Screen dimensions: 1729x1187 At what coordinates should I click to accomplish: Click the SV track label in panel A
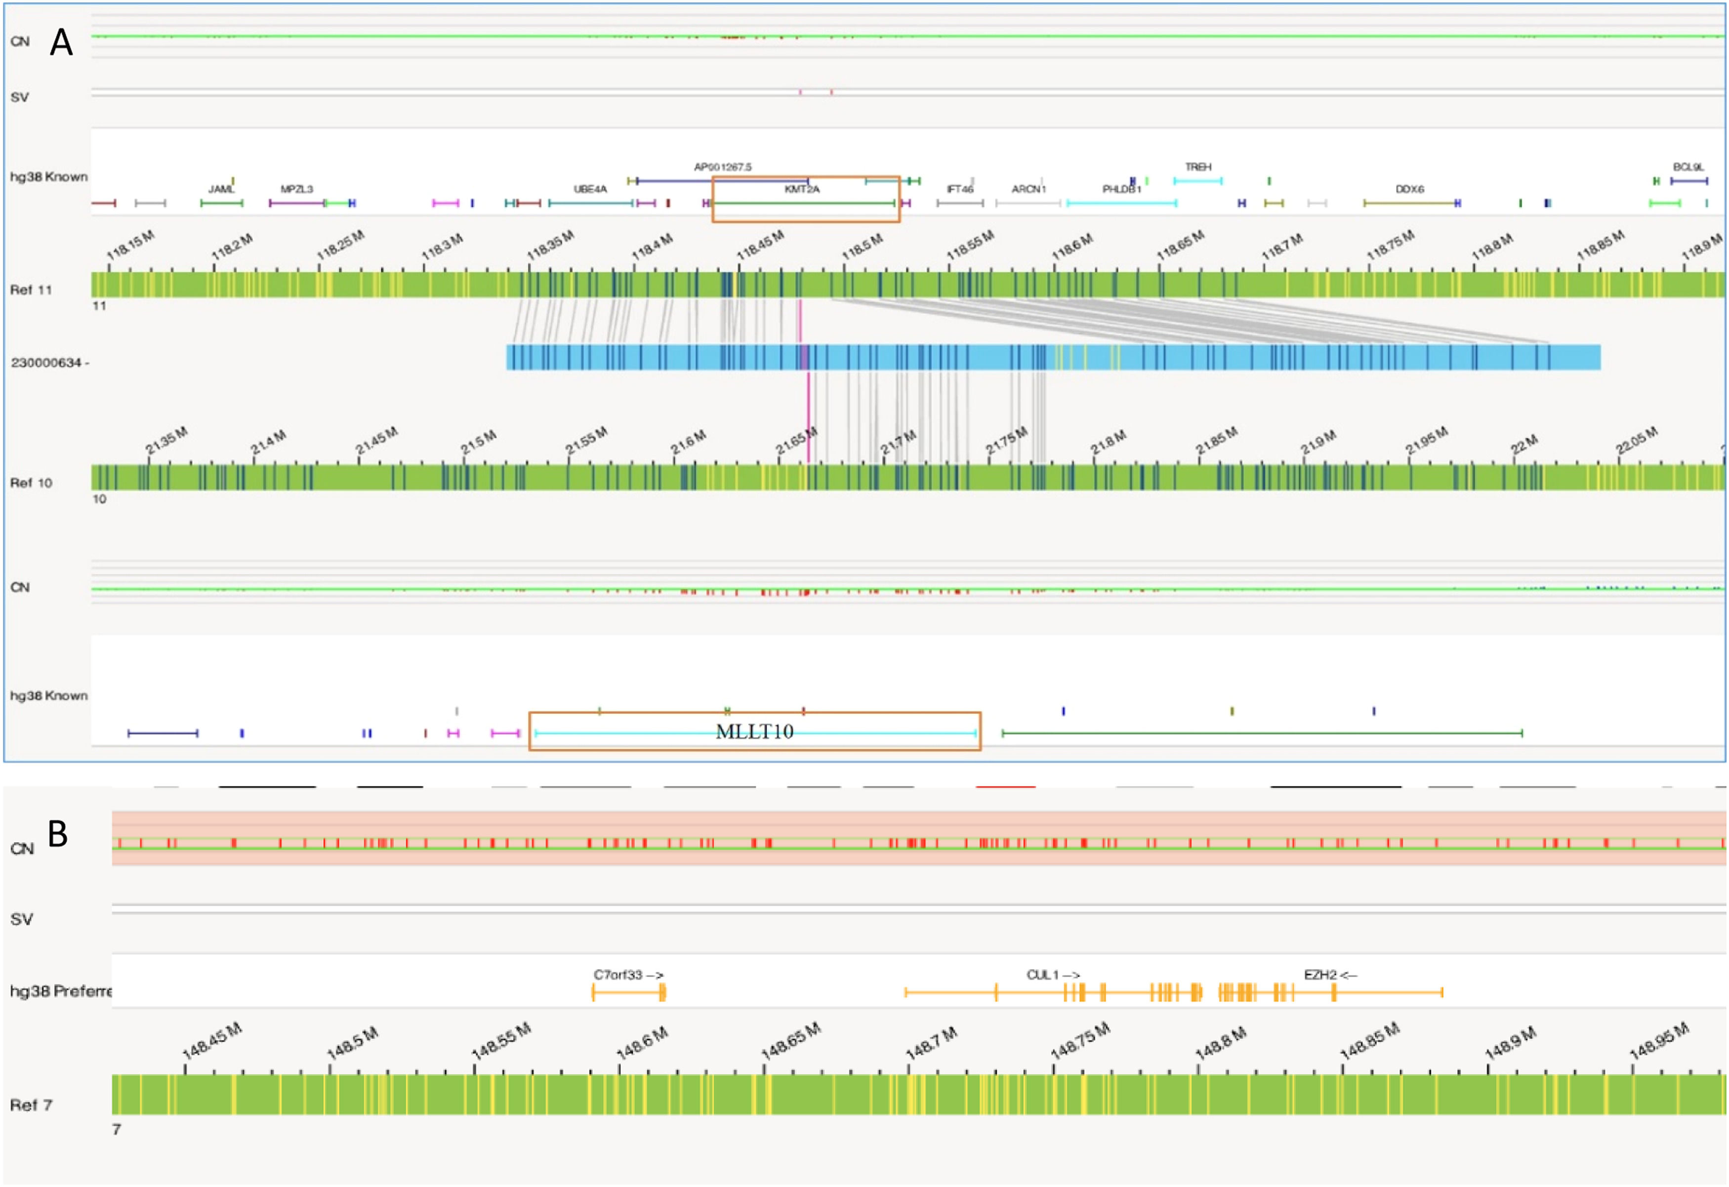coord(20,97)
